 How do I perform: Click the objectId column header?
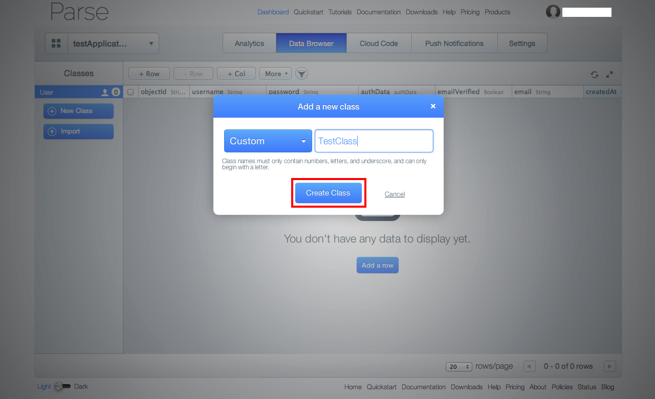(x=164, y=92)
